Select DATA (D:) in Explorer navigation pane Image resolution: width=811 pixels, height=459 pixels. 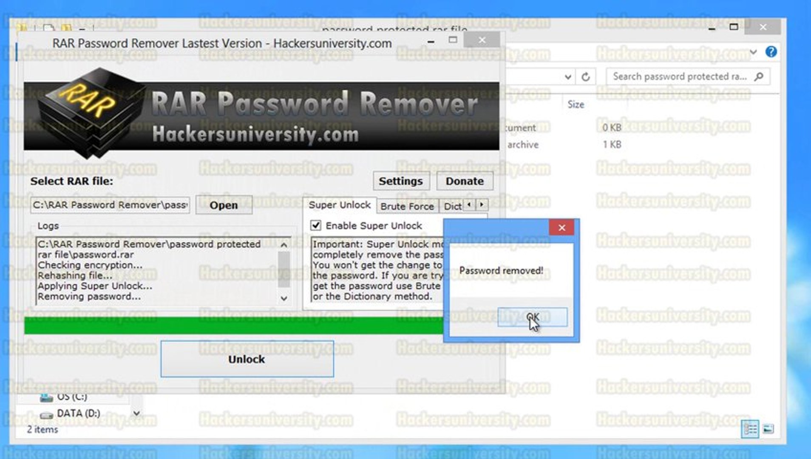78,413
